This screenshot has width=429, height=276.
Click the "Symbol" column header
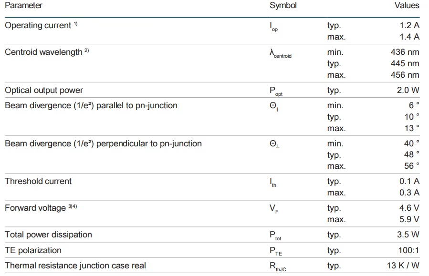[x=283, y=5]
